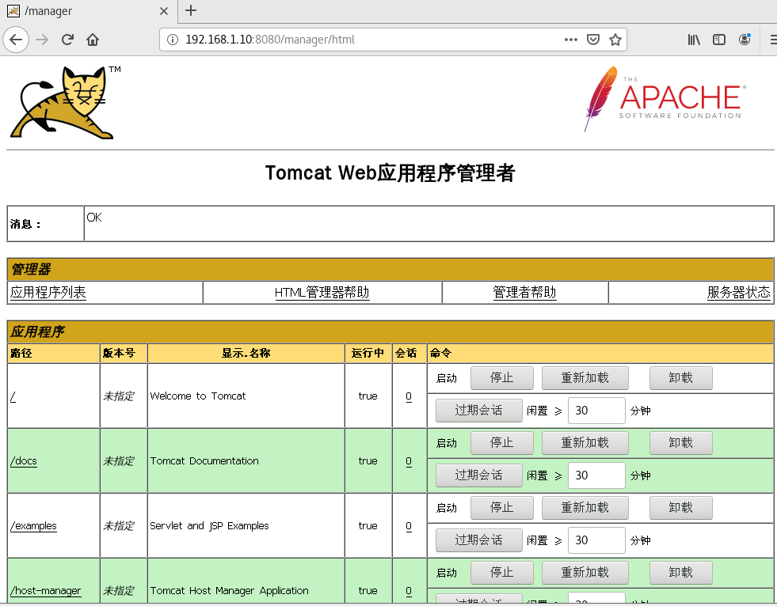
Task: Stop /host-manager with 停止 button
Action: pyautogui.click(x=502, y=573)
